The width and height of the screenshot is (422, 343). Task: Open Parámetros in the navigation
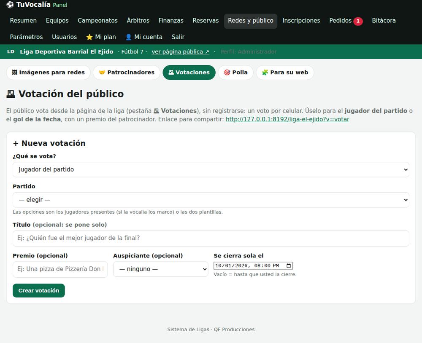(26, 37)
